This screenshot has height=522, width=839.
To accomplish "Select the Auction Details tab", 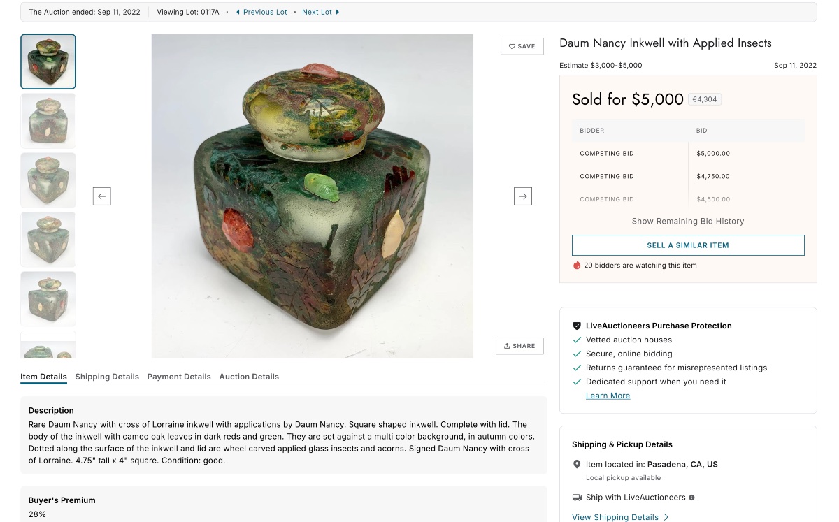I will coord(249,377).
